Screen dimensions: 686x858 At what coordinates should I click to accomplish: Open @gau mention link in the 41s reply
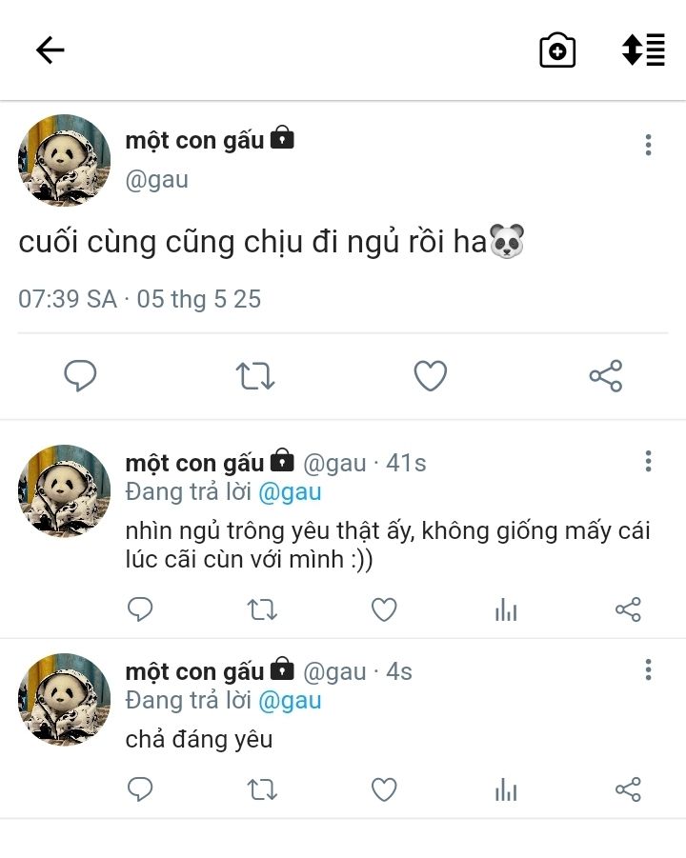[290, 492]
